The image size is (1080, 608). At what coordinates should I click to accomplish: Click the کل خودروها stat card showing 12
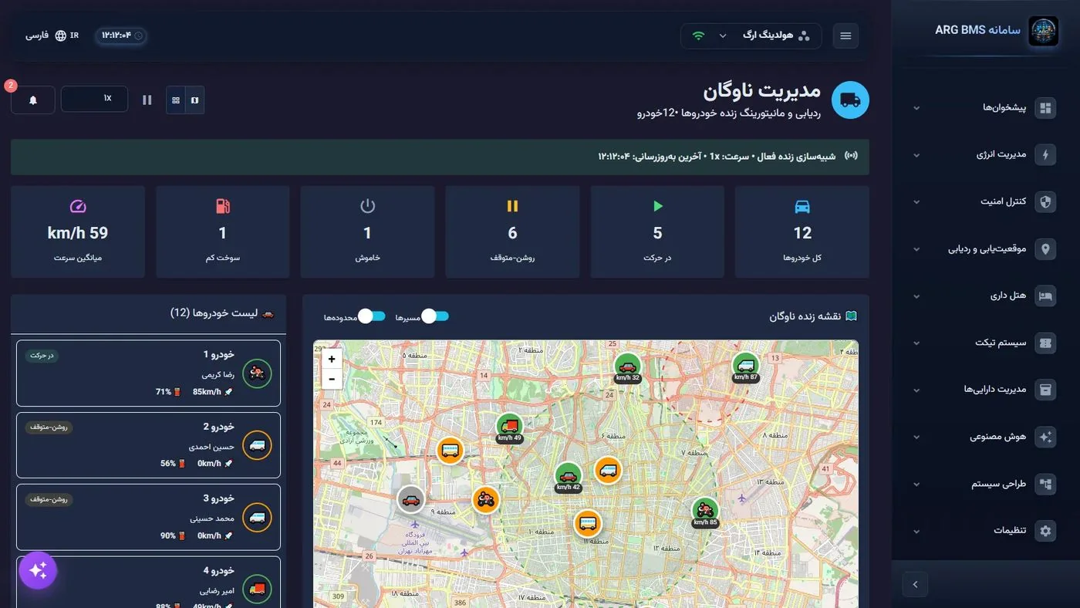(802, 231)
